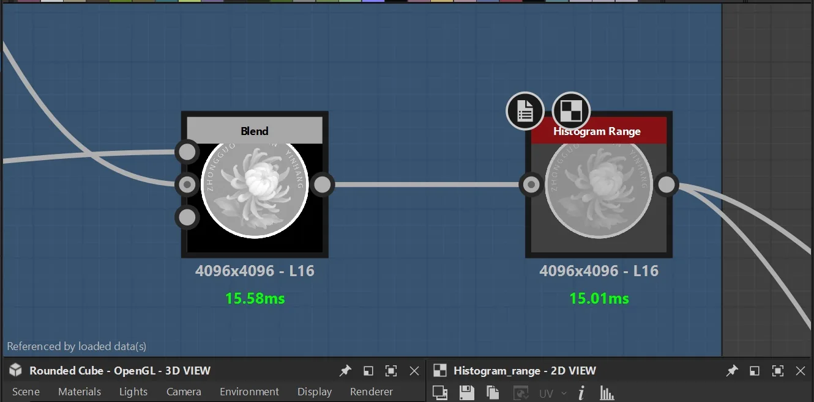Toggle the histogram bars icon in 2D View
The width and height of the screenshot is (814, 402).
(607, 392)
